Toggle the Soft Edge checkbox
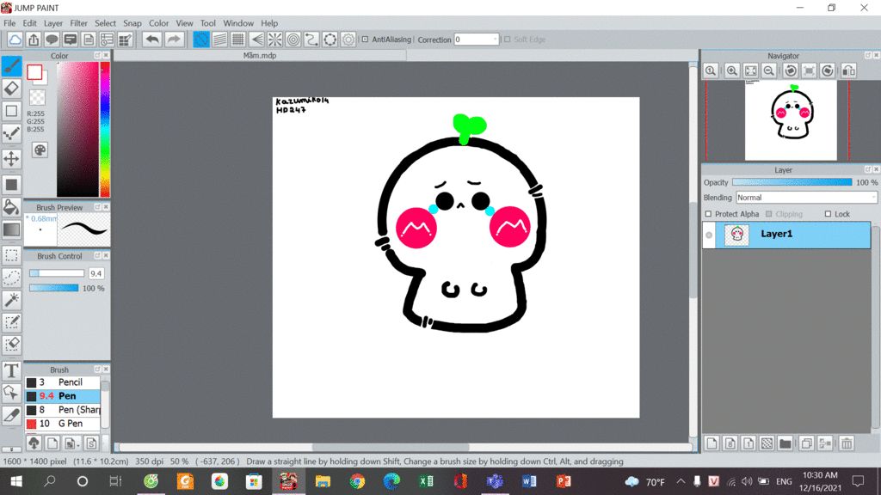Image resolution: width=881 pixels, height=495 pixels. (508, 40)
